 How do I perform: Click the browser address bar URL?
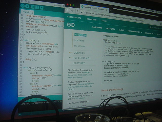coord(114,17)
